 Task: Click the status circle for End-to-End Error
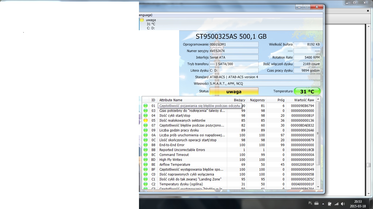click(x=146, y=145)
